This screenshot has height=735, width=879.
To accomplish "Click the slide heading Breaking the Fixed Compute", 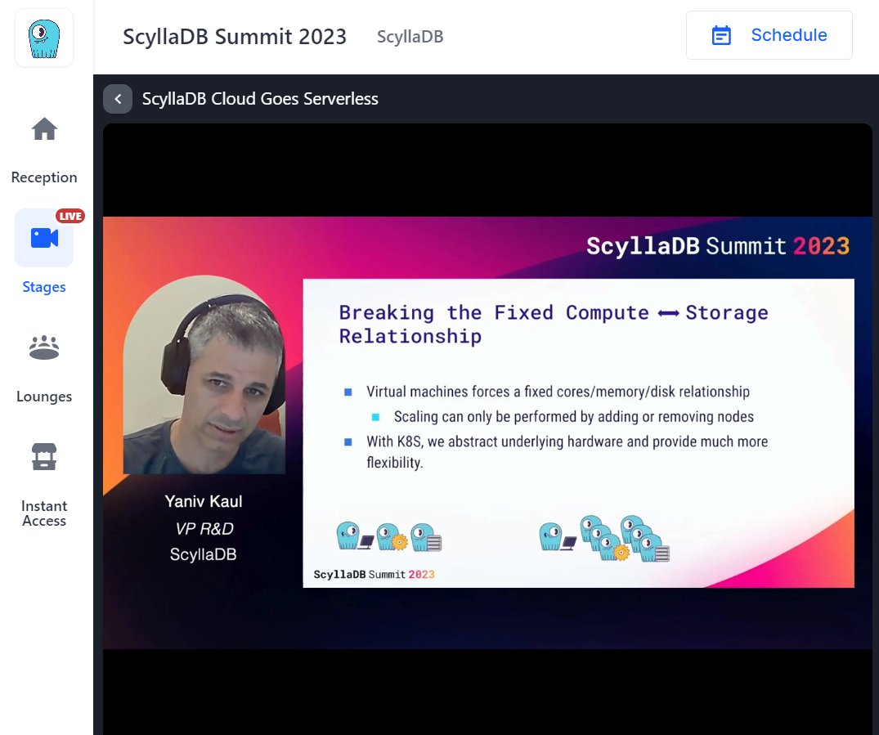I will click(x=554, y=324).
